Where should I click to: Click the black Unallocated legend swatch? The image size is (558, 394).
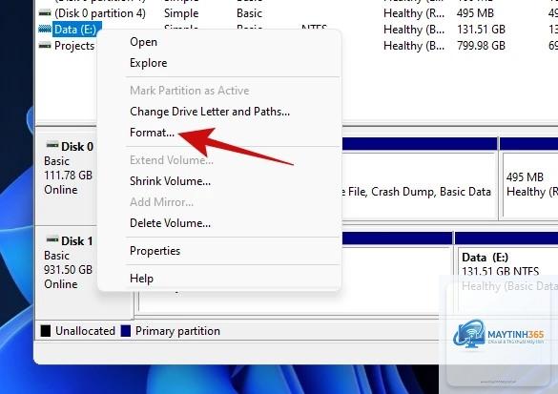coord(46,331)
